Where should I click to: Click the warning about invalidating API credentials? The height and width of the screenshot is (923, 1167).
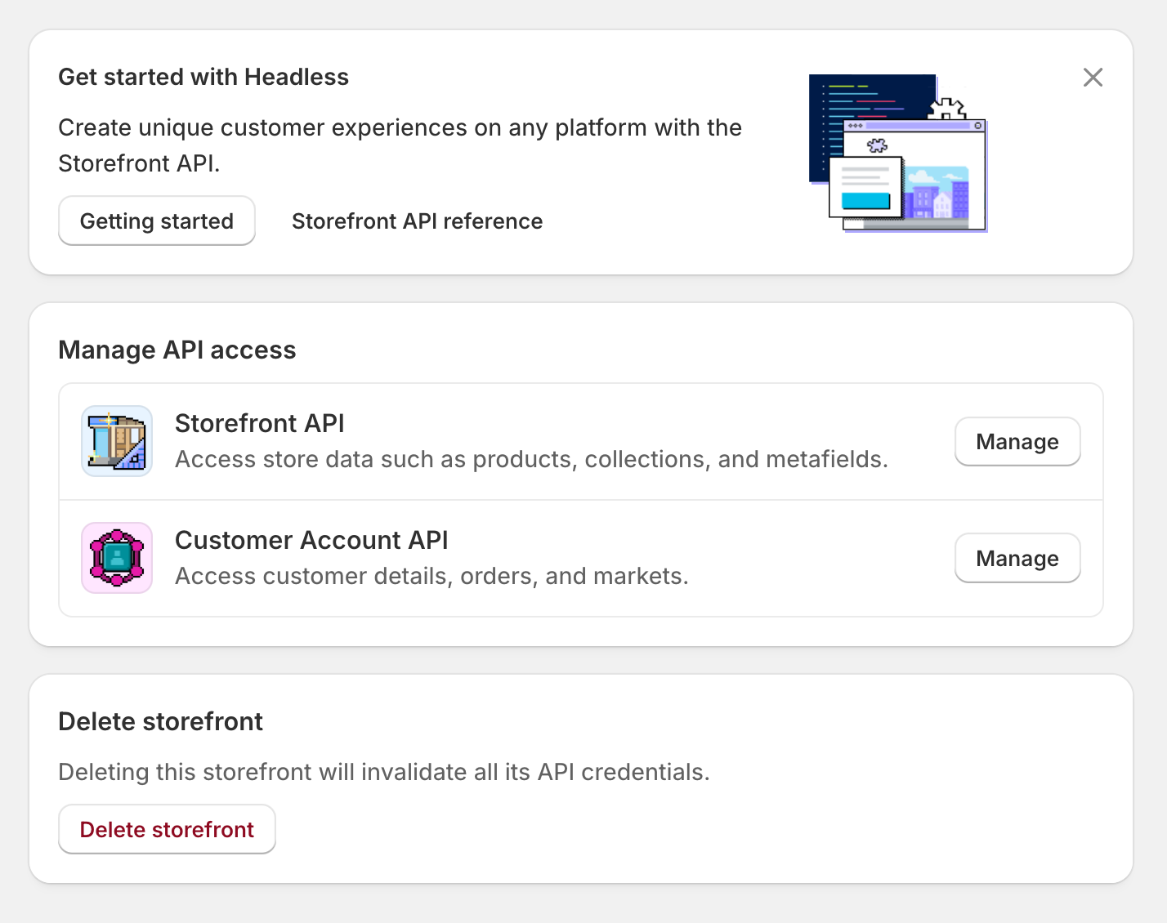pos(383,772)
